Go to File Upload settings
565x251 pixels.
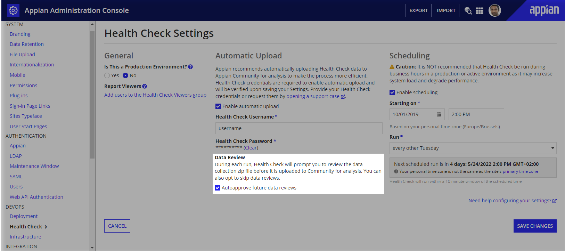[22, 55]
